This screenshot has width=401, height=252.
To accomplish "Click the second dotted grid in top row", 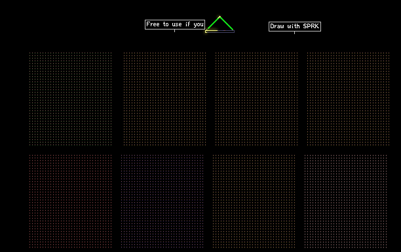I will pyautogui.click(x=164, y=99).
